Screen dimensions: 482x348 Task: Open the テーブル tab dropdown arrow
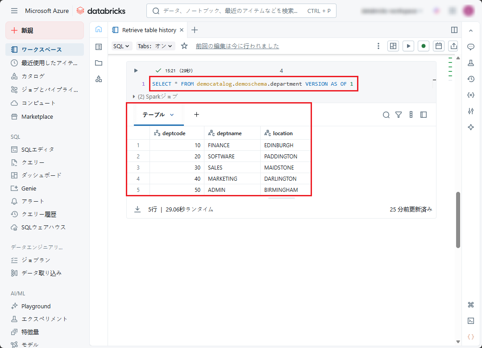172,115
